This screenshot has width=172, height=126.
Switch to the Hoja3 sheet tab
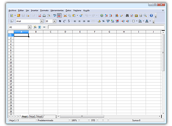[x=40, y=116]
